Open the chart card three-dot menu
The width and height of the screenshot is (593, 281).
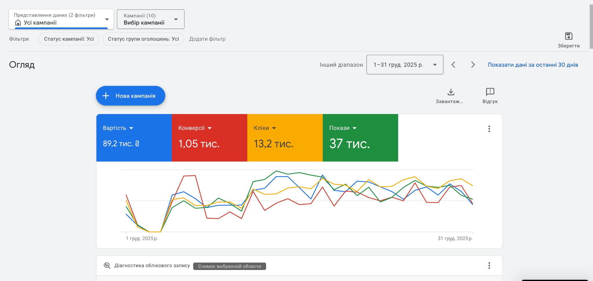point(489,129)
